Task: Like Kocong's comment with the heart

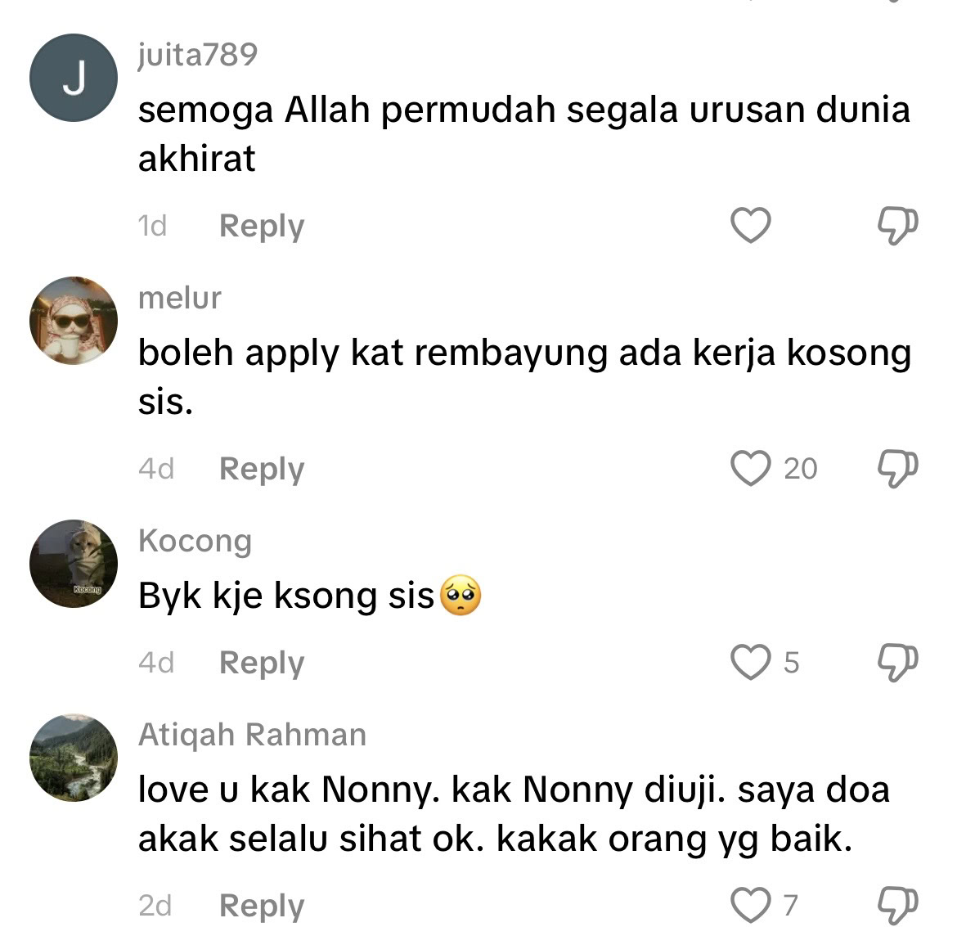Action: 751,662
